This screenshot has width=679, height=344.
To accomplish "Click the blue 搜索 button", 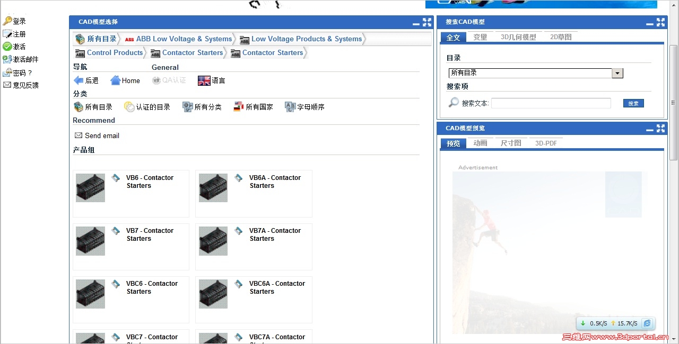I will click(x=633, y=103).
